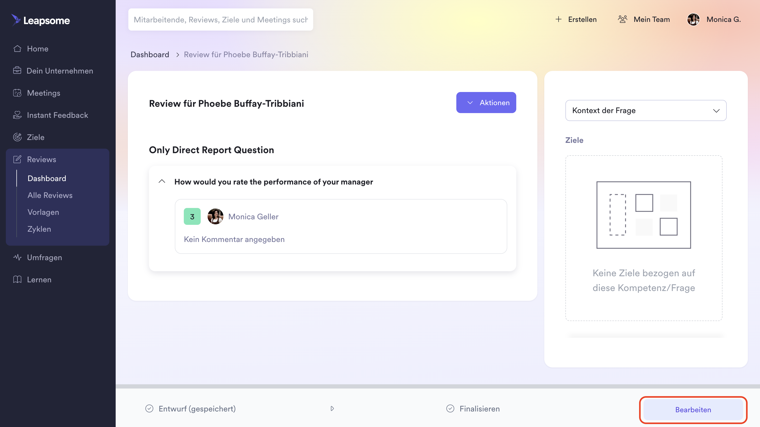The image size is (760, 427).
Task: Click Dashboard breadcrumb link
Action: pyautogui.click(x=149, y=55)
